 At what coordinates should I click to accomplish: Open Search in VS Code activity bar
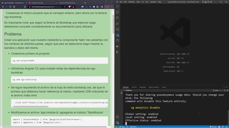tap(117, 6)
